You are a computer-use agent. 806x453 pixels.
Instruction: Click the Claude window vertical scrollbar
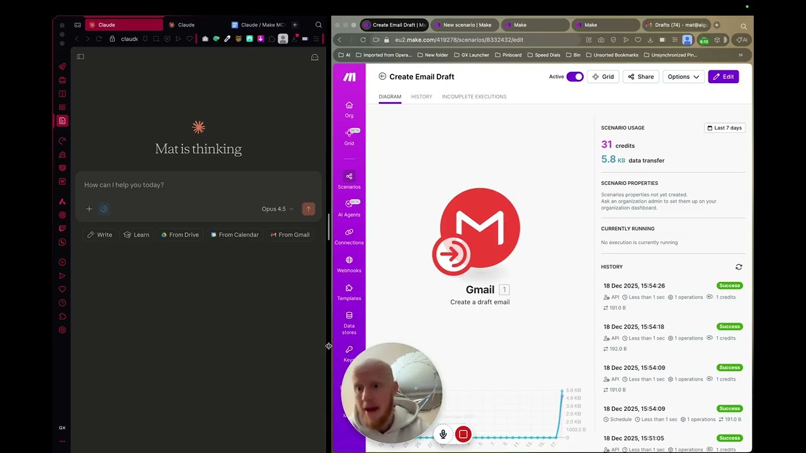(328, 226)
